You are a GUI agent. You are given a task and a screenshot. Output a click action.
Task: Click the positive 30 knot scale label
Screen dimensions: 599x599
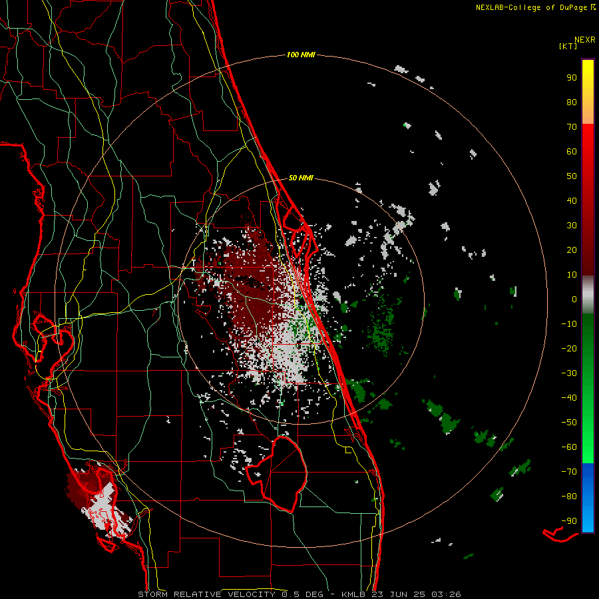[x=572, y=226]
